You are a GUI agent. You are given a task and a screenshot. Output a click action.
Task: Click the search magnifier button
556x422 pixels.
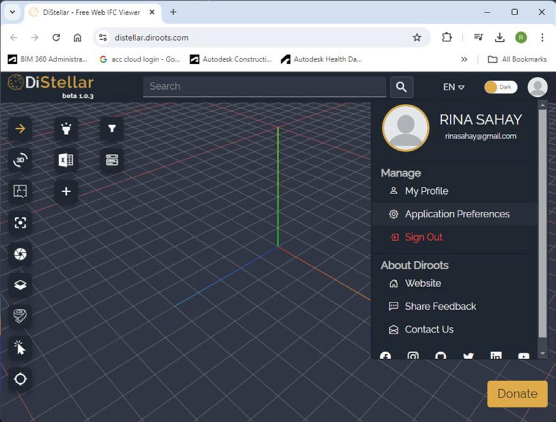pyautogui.click(x=401, y=87)
